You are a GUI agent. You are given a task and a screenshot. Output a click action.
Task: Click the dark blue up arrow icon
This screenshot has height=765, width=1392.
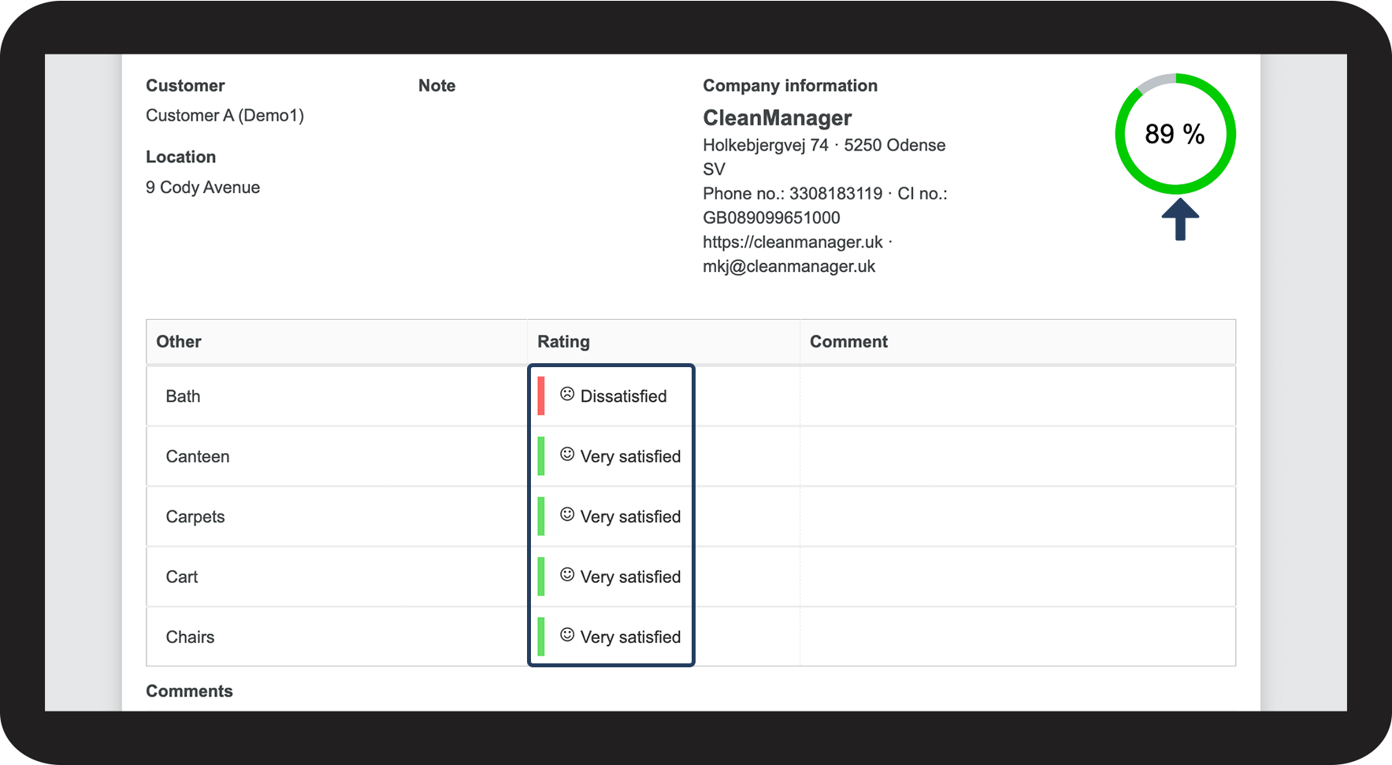point(1180,219)
